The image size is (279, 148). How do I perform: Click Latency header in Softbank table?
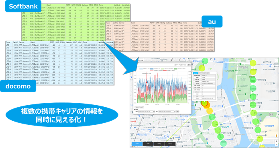click(85, 5)
